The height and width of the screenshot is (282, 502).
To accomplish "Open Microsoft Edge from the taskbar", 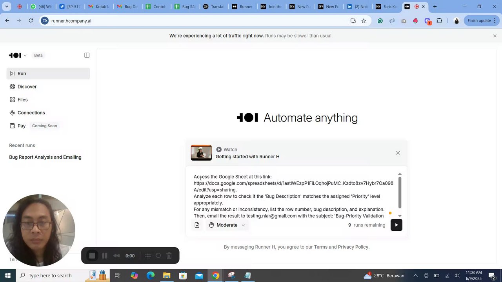I will [x=151, y=275].
